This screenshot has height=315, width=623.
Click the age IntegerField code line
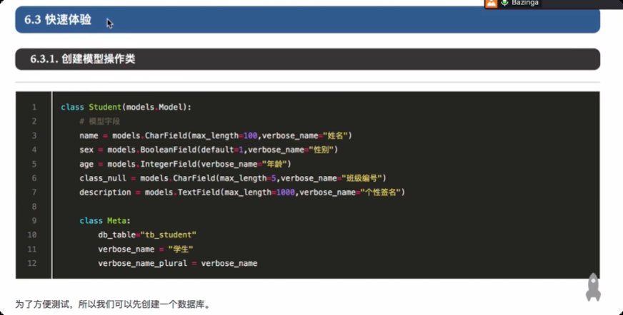pos(185,164)
